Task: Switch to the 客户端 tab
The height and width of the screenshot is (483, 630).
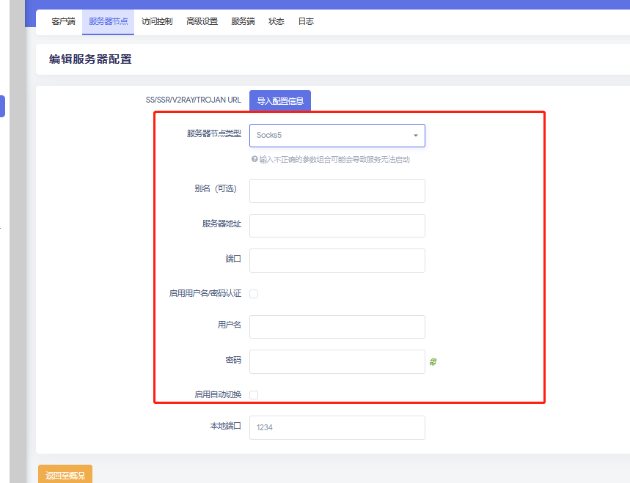Action: click(x=63, y=21)
